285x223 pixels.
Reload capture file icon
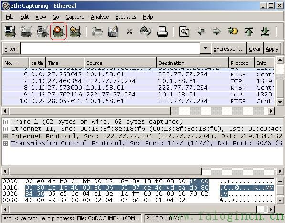tap(146, 31)
